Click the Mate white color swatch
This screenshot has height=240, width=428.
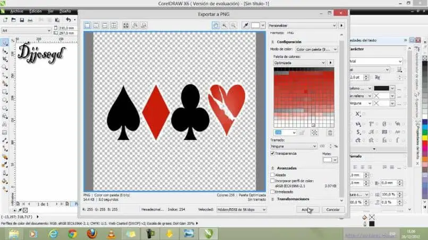point(327,160)
